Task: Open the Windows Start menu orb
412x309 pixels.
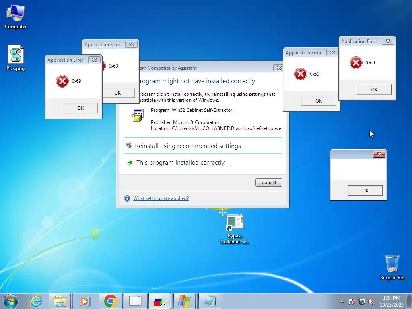Action: [x=11, y=301]
